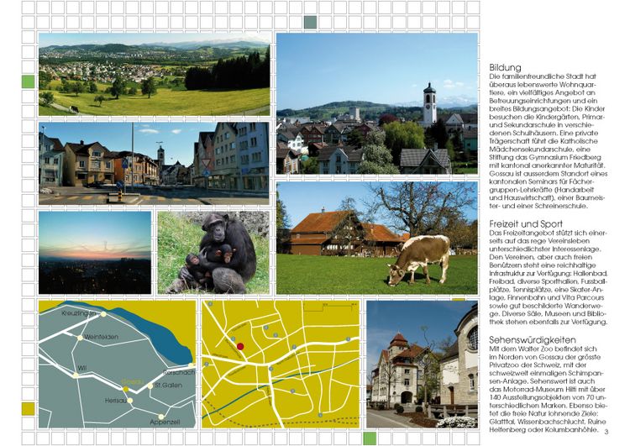Select the Appenzell label on regional map
The image size is (630, 446).
pyautogui.click(x=165, y=422)
